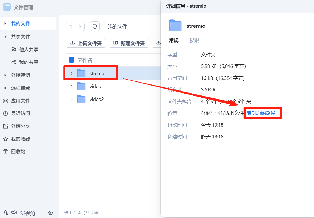Open 最近访问 recent files

tap(20, 114)
